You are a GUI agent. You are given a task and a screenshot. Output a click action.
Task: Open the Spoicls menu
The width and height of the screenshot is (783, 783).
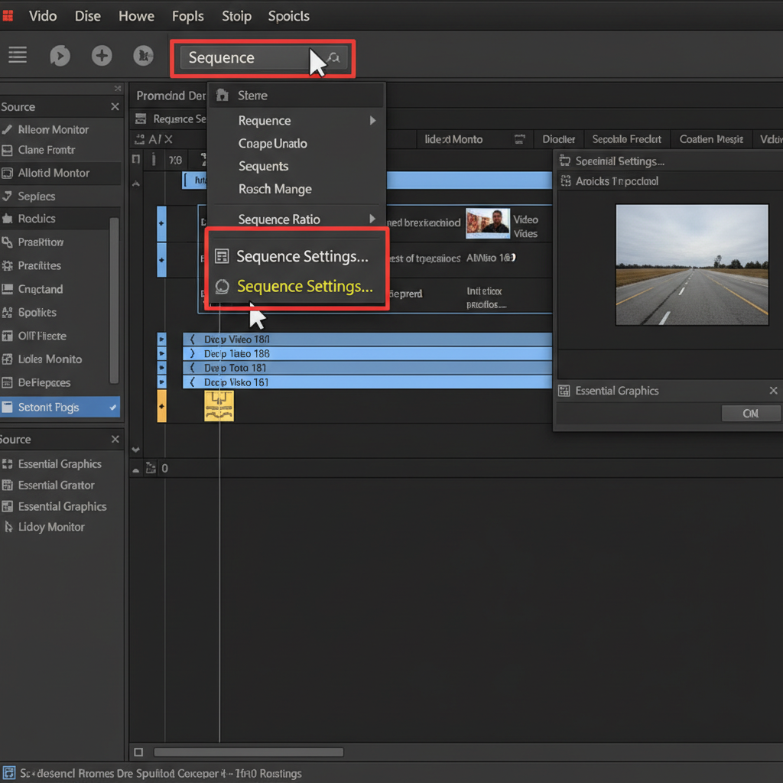(288, 16)
